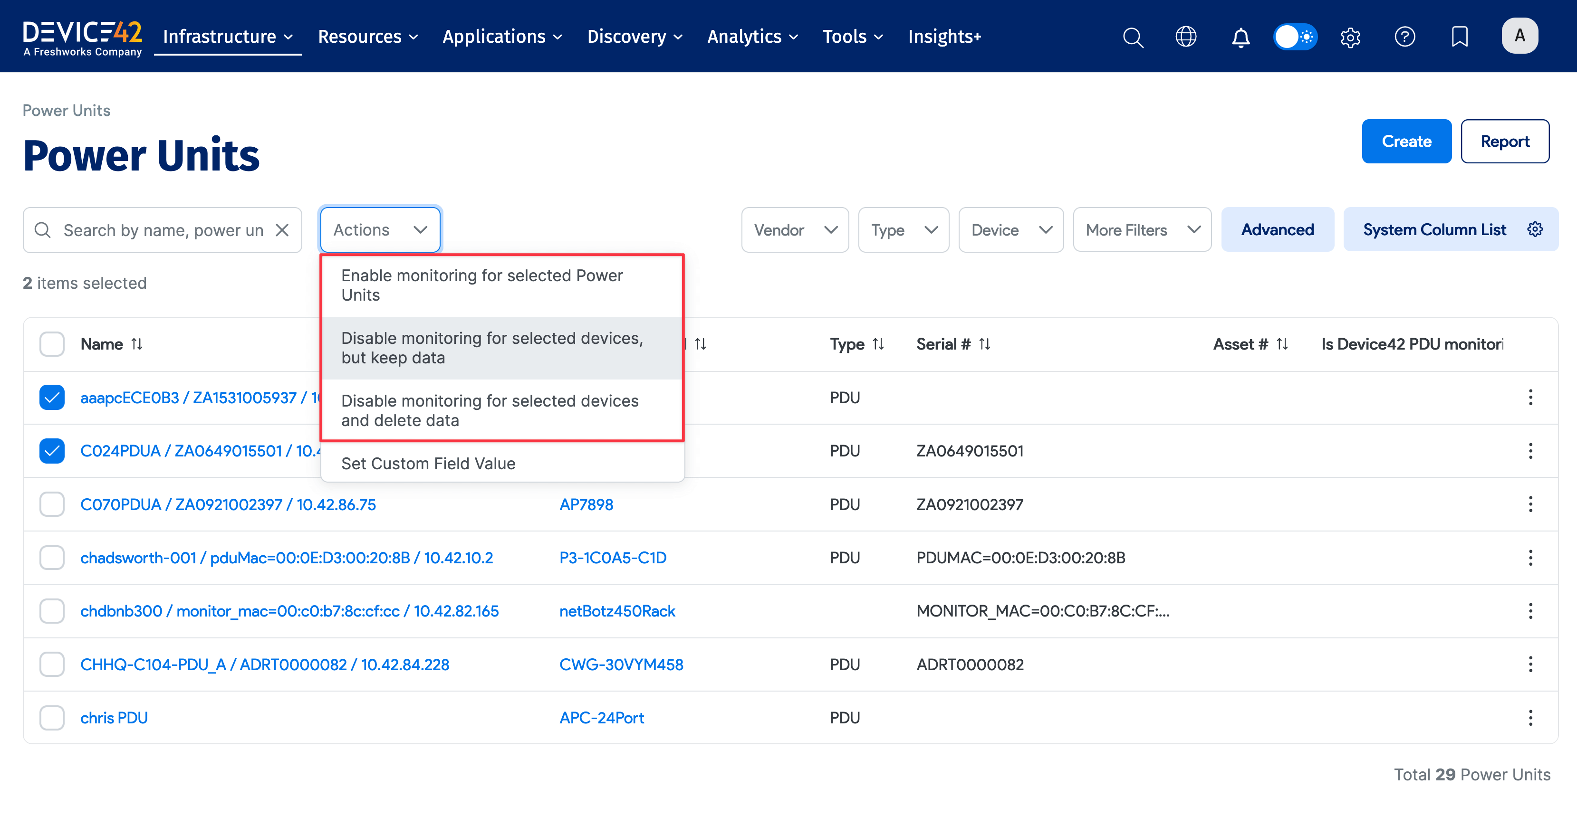Expand the Vendor filter dropdown
The width and height of the screenshot is (1577, 816).
click(795, 230)
